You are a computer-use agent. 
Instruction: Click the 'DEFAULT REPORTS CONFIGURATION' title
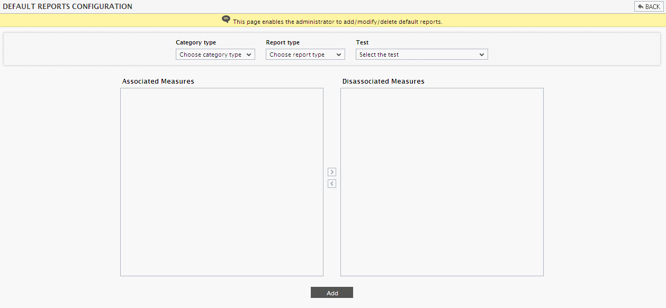[x=68, y=6]
